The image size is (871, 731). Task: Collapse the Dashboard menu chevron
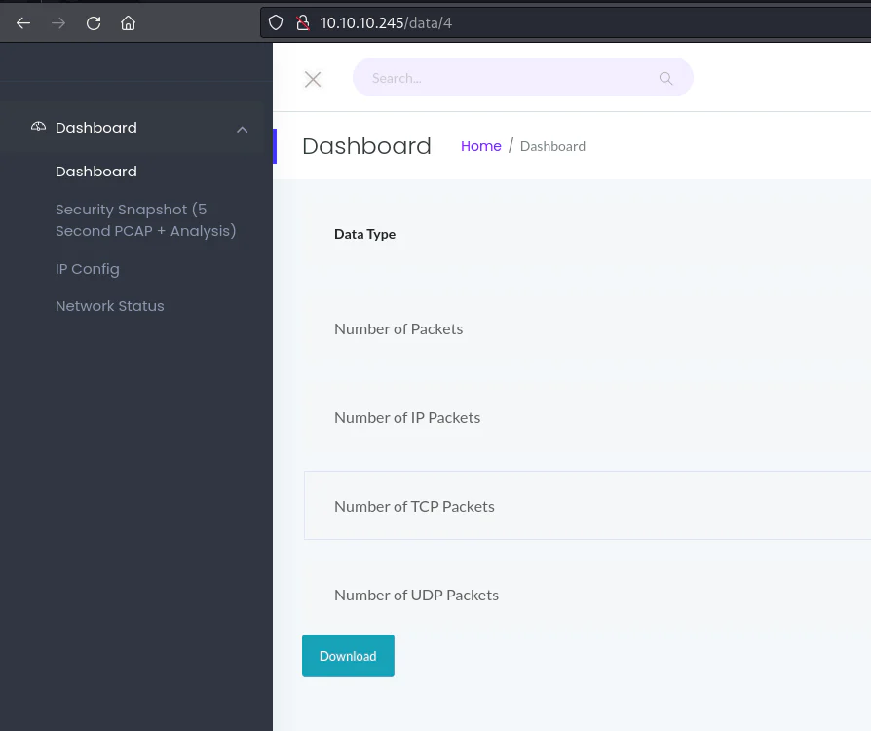tap(243, 130)
